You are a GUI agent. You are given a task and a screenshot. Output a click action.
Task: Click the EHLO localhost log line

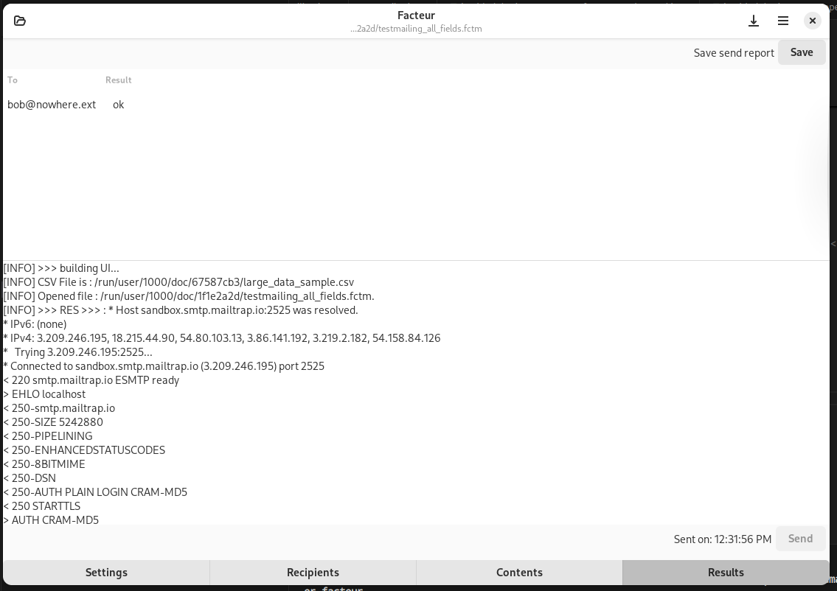pos(44,394)
